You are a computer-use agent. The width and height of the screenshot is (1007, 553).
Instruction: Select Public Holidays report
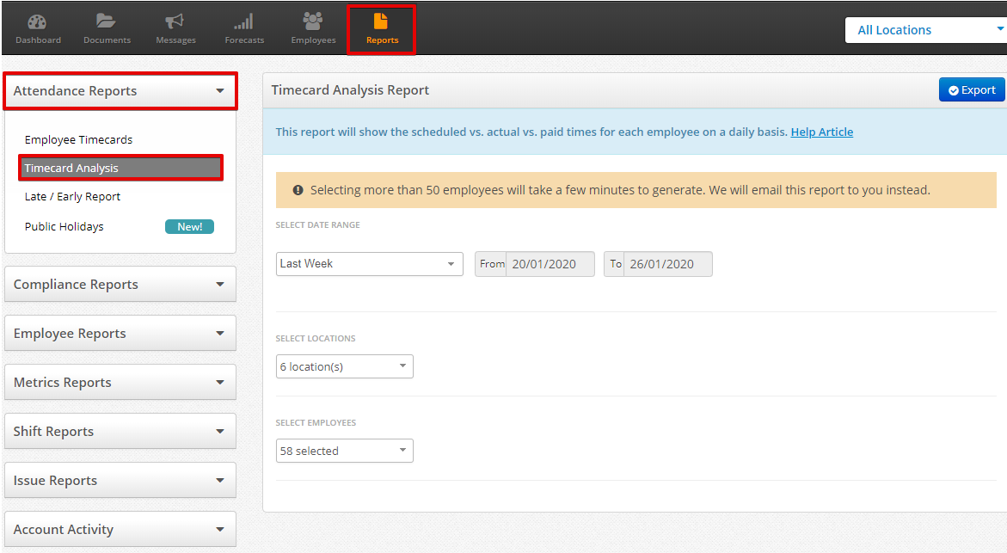click(x=64, y=227)
